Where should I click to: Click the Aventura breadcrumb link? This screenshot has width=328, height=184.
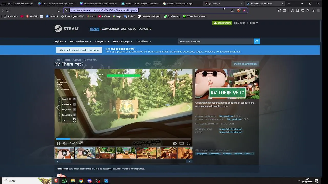coord(77,60)
